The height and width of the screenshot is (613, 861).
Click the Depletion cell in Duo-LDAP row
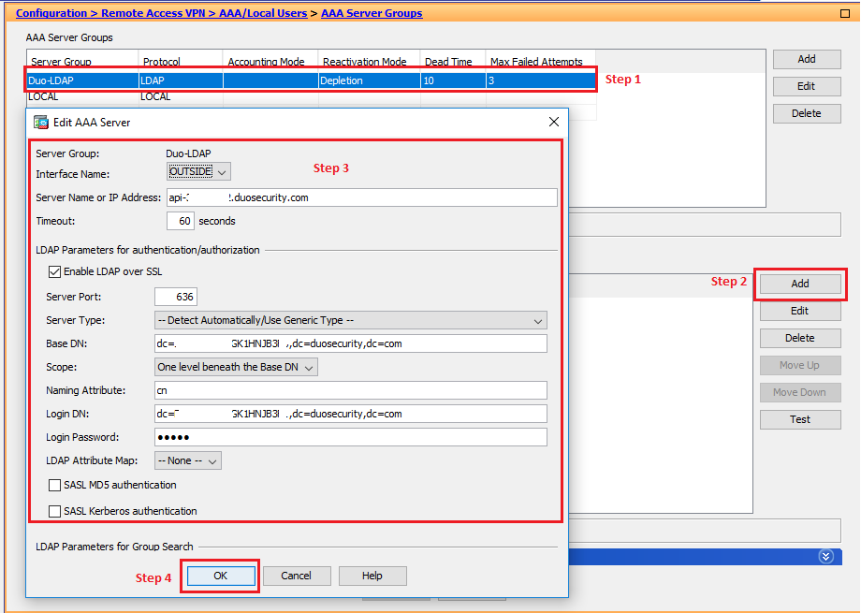pyautogui.click(x=370, y=80)
